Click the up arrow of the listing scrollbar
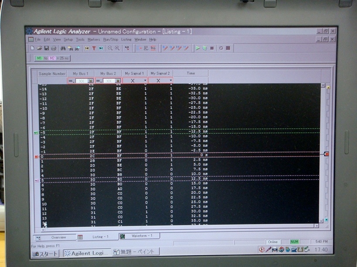 tap(323, 85)
